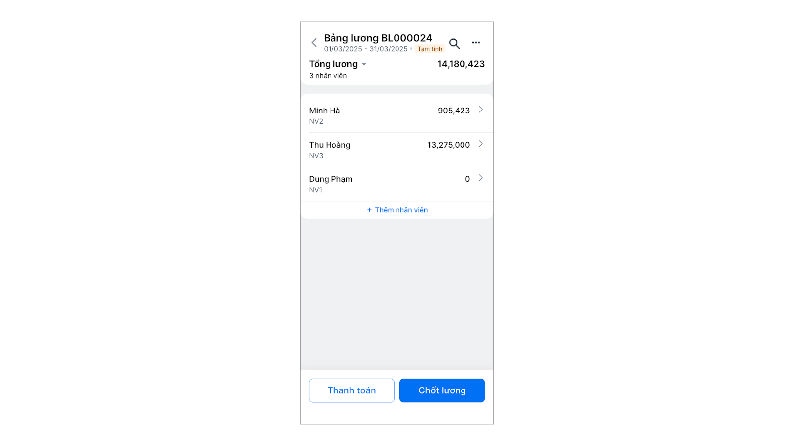The image size is (794, 446).
Task: Click the Tạm tính status badge
Action: (430, 49)
